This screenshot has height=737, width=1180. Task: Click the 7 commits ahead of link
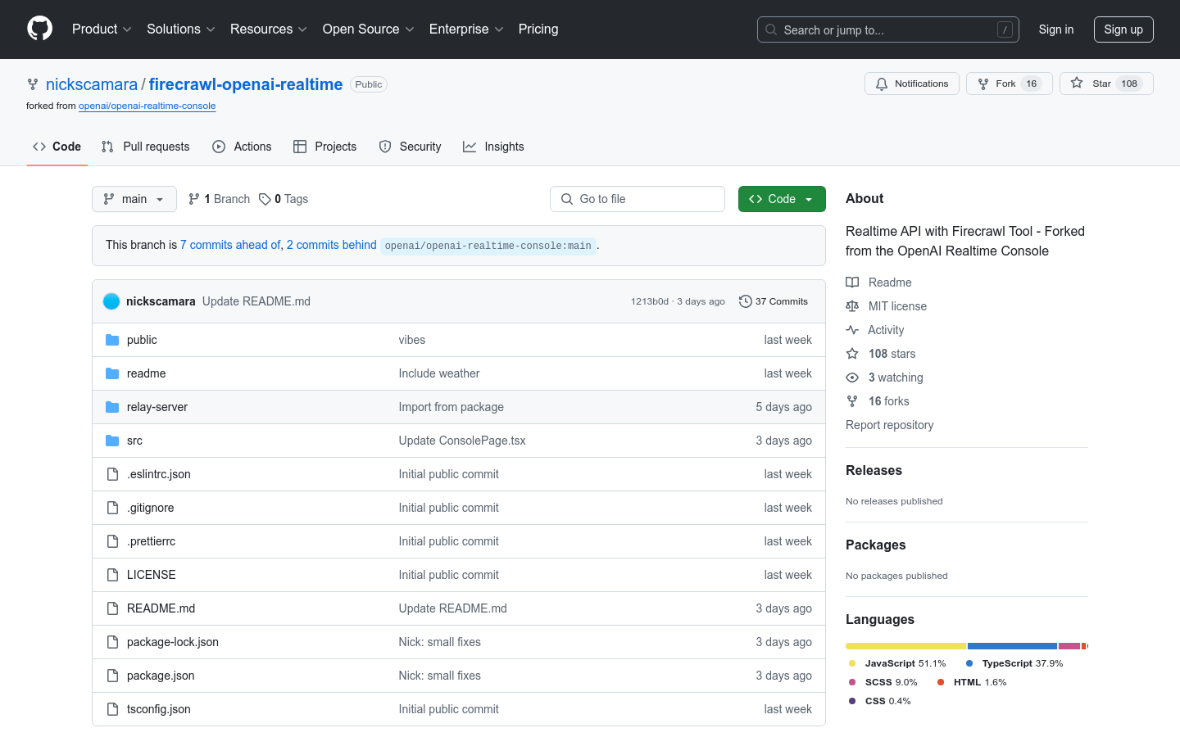(230, 245)
